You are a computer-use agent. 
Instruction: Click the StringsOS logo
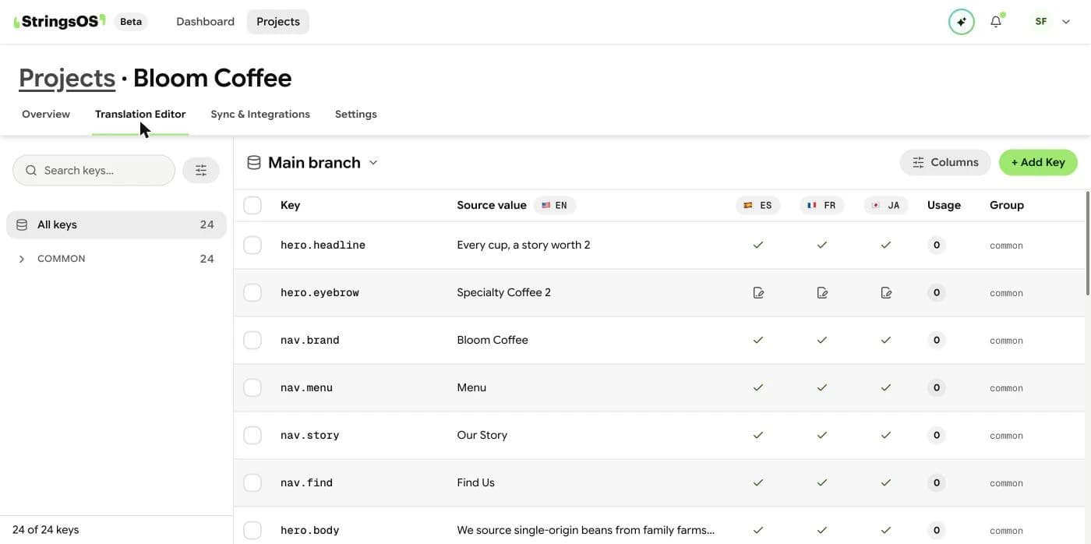(x=59, y=21)
